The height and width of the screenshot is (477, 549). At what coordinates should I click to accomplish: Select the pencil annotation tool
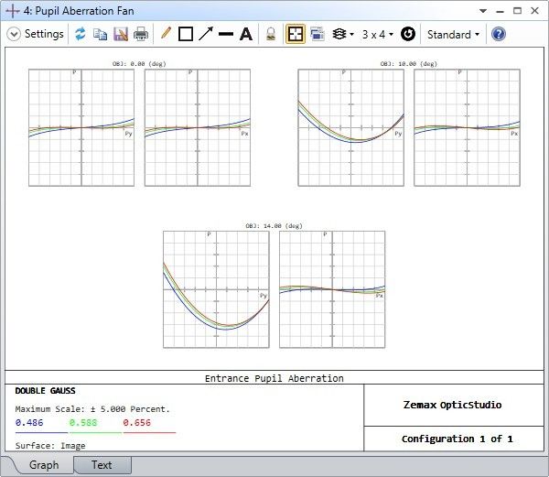tap(166, 34)
